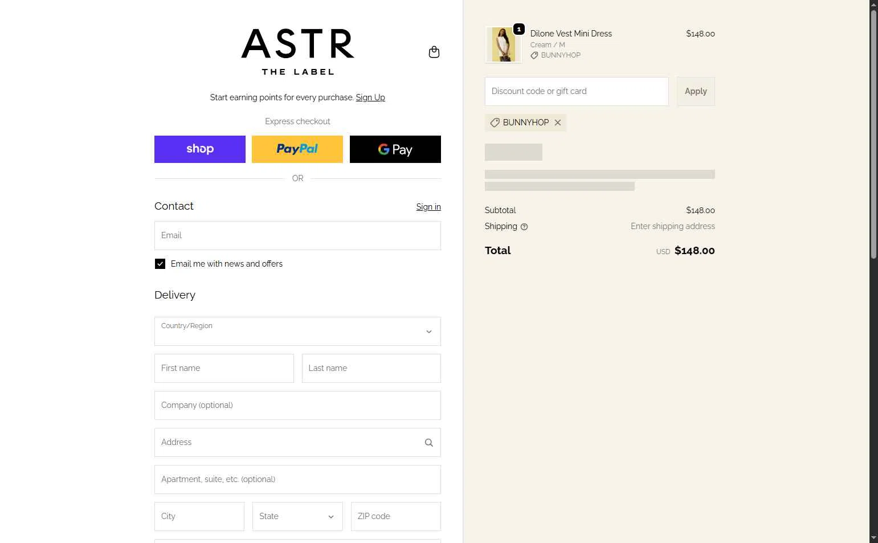
Task: Click the BUNNYHOP discount tag chip
Action: pyautogui.click(x=525, y=123)
